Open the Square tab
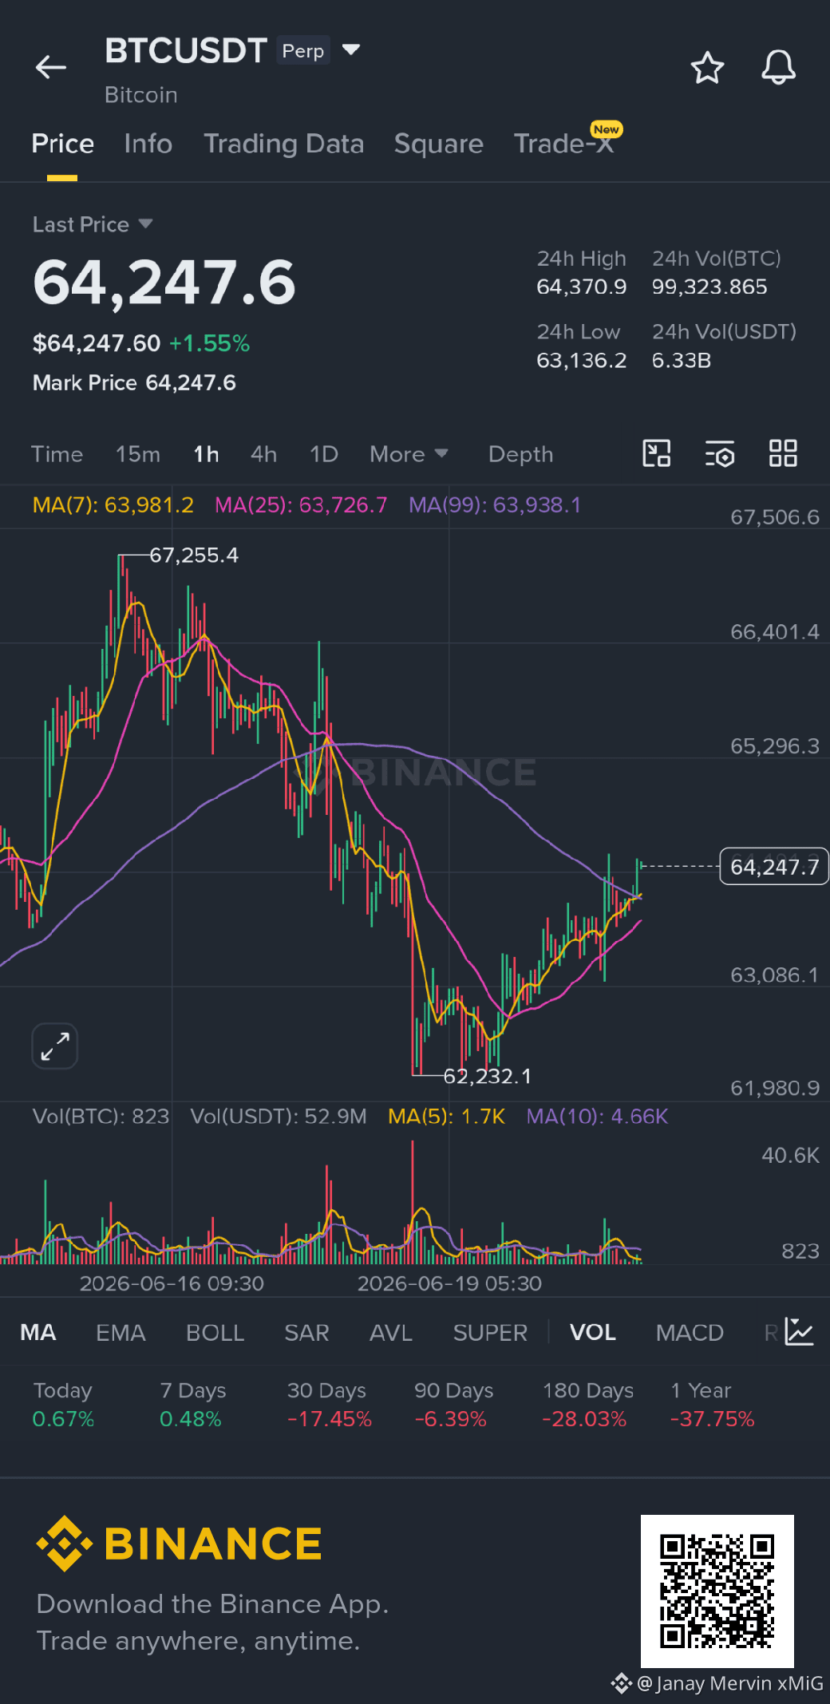Viewport: 830px width, 1704px height. [439, 144]
